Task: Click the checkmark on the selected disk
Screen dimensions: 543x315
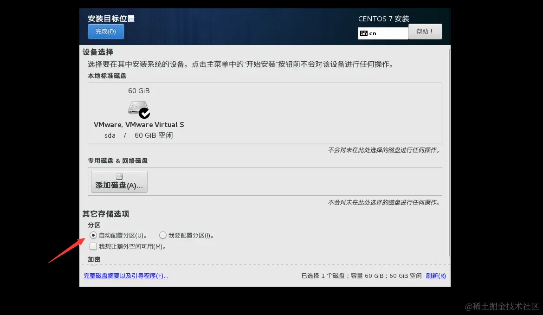Action: click(144, 112)
